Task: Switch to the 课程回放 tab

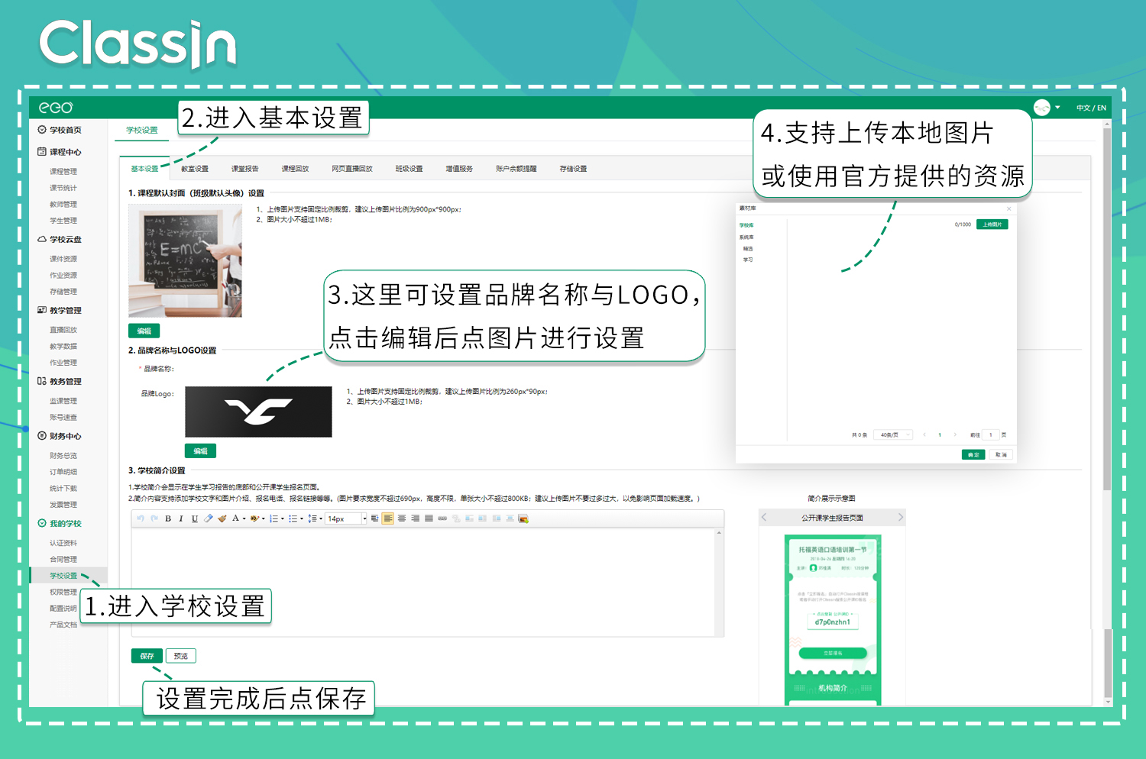Action: pos(295,169)
